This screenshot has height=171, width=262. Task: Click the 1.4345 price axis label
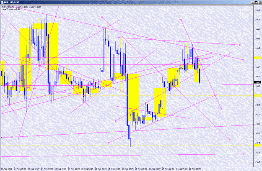pos(257,143)
